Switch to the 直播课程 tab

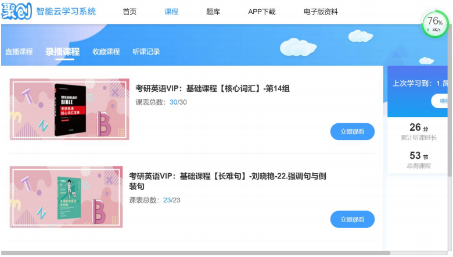tap(19, 52)
